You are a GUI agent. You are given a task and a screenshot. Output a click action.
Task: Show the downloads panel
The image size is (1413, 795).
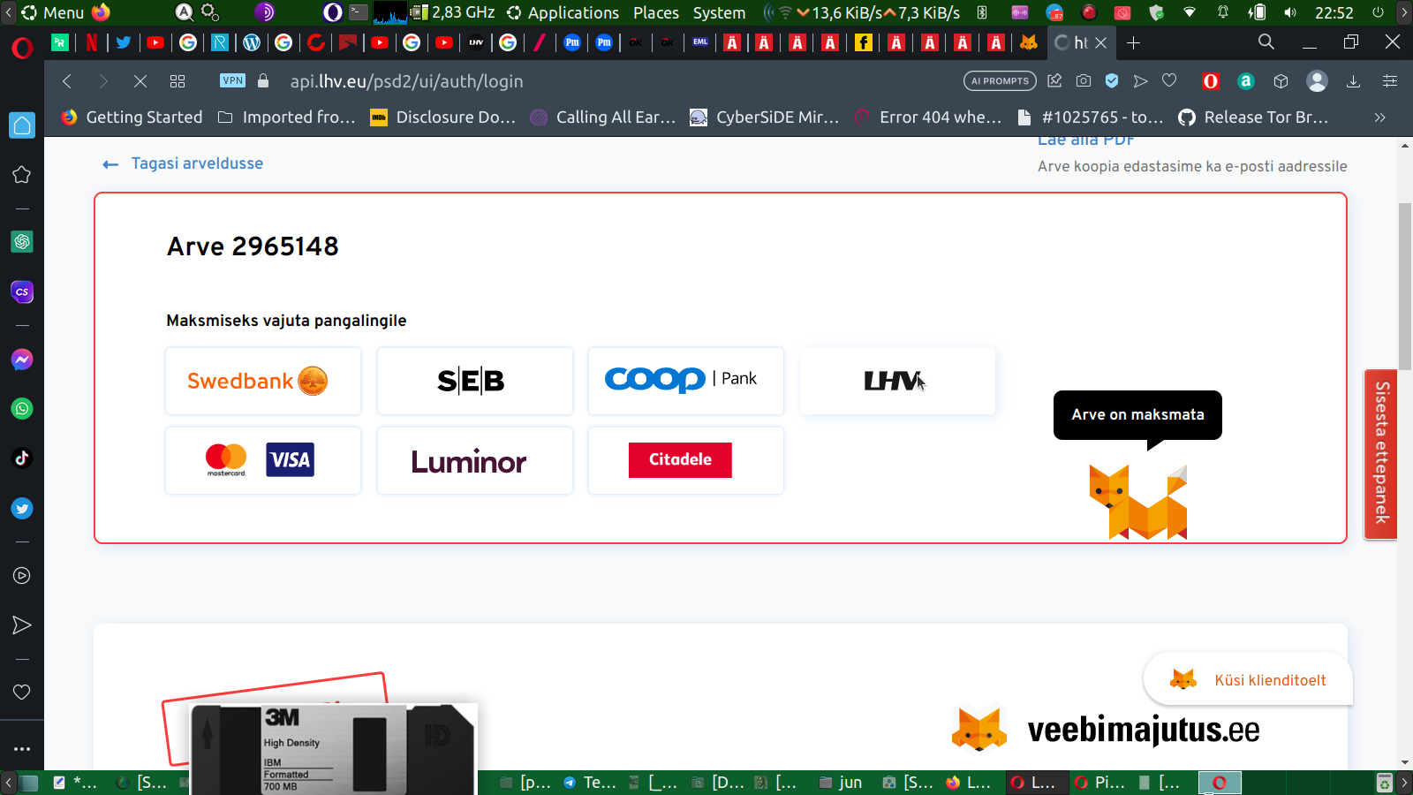pos(1353,81)
